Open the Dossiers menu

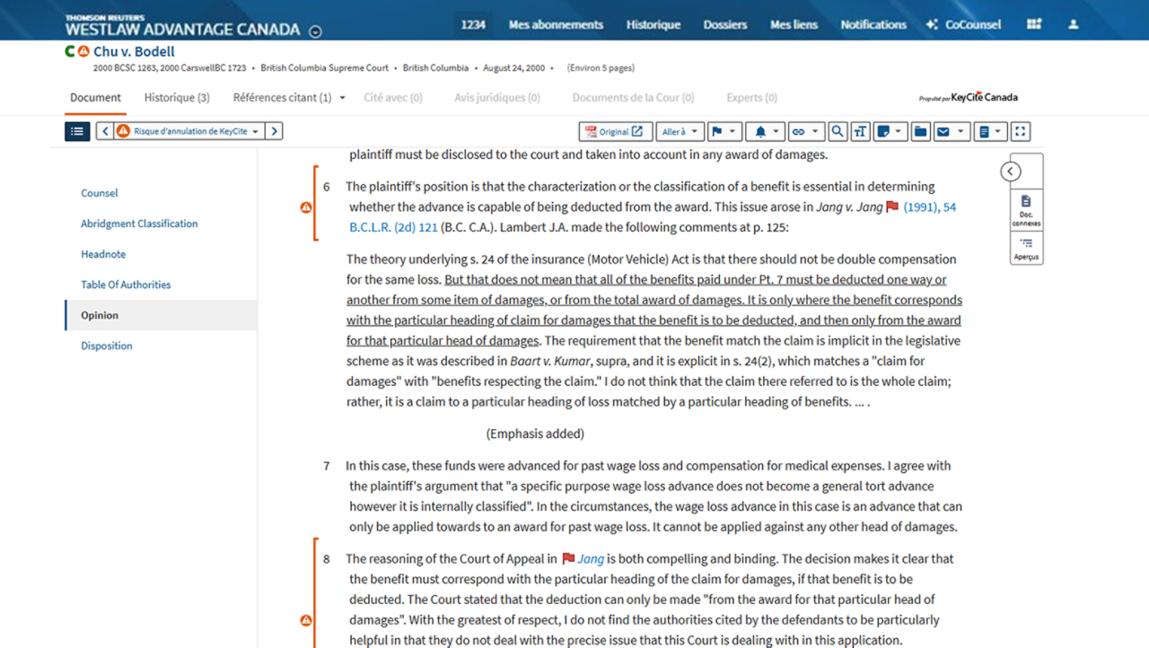click(725, 24)
